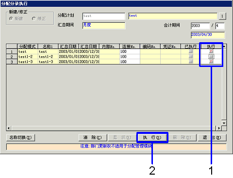Select row header 1 in the grid
The height and width of the screenshot is (178, 233).
coord(12,51)
